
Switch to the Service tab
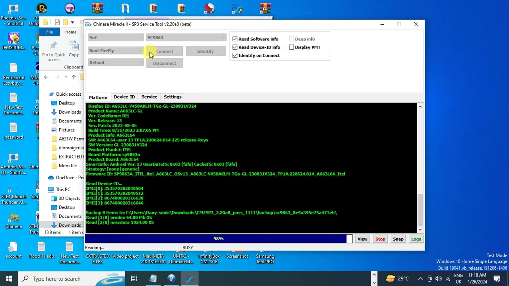pos(149,97)
